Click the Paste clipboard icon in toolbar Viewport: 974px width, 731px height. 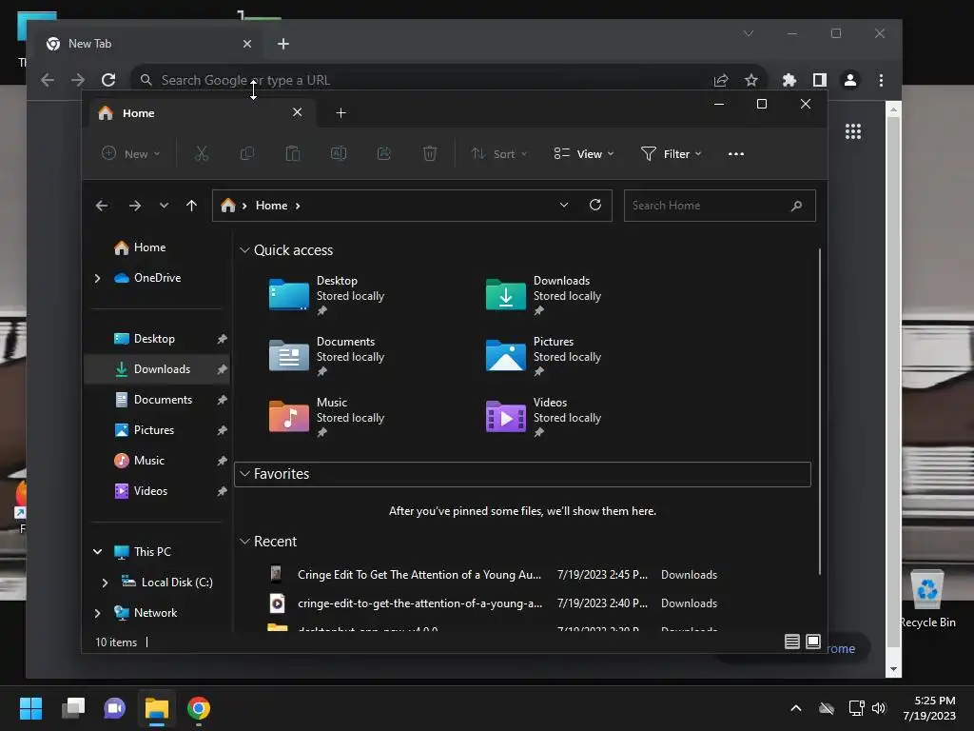(x=293, y=153)
